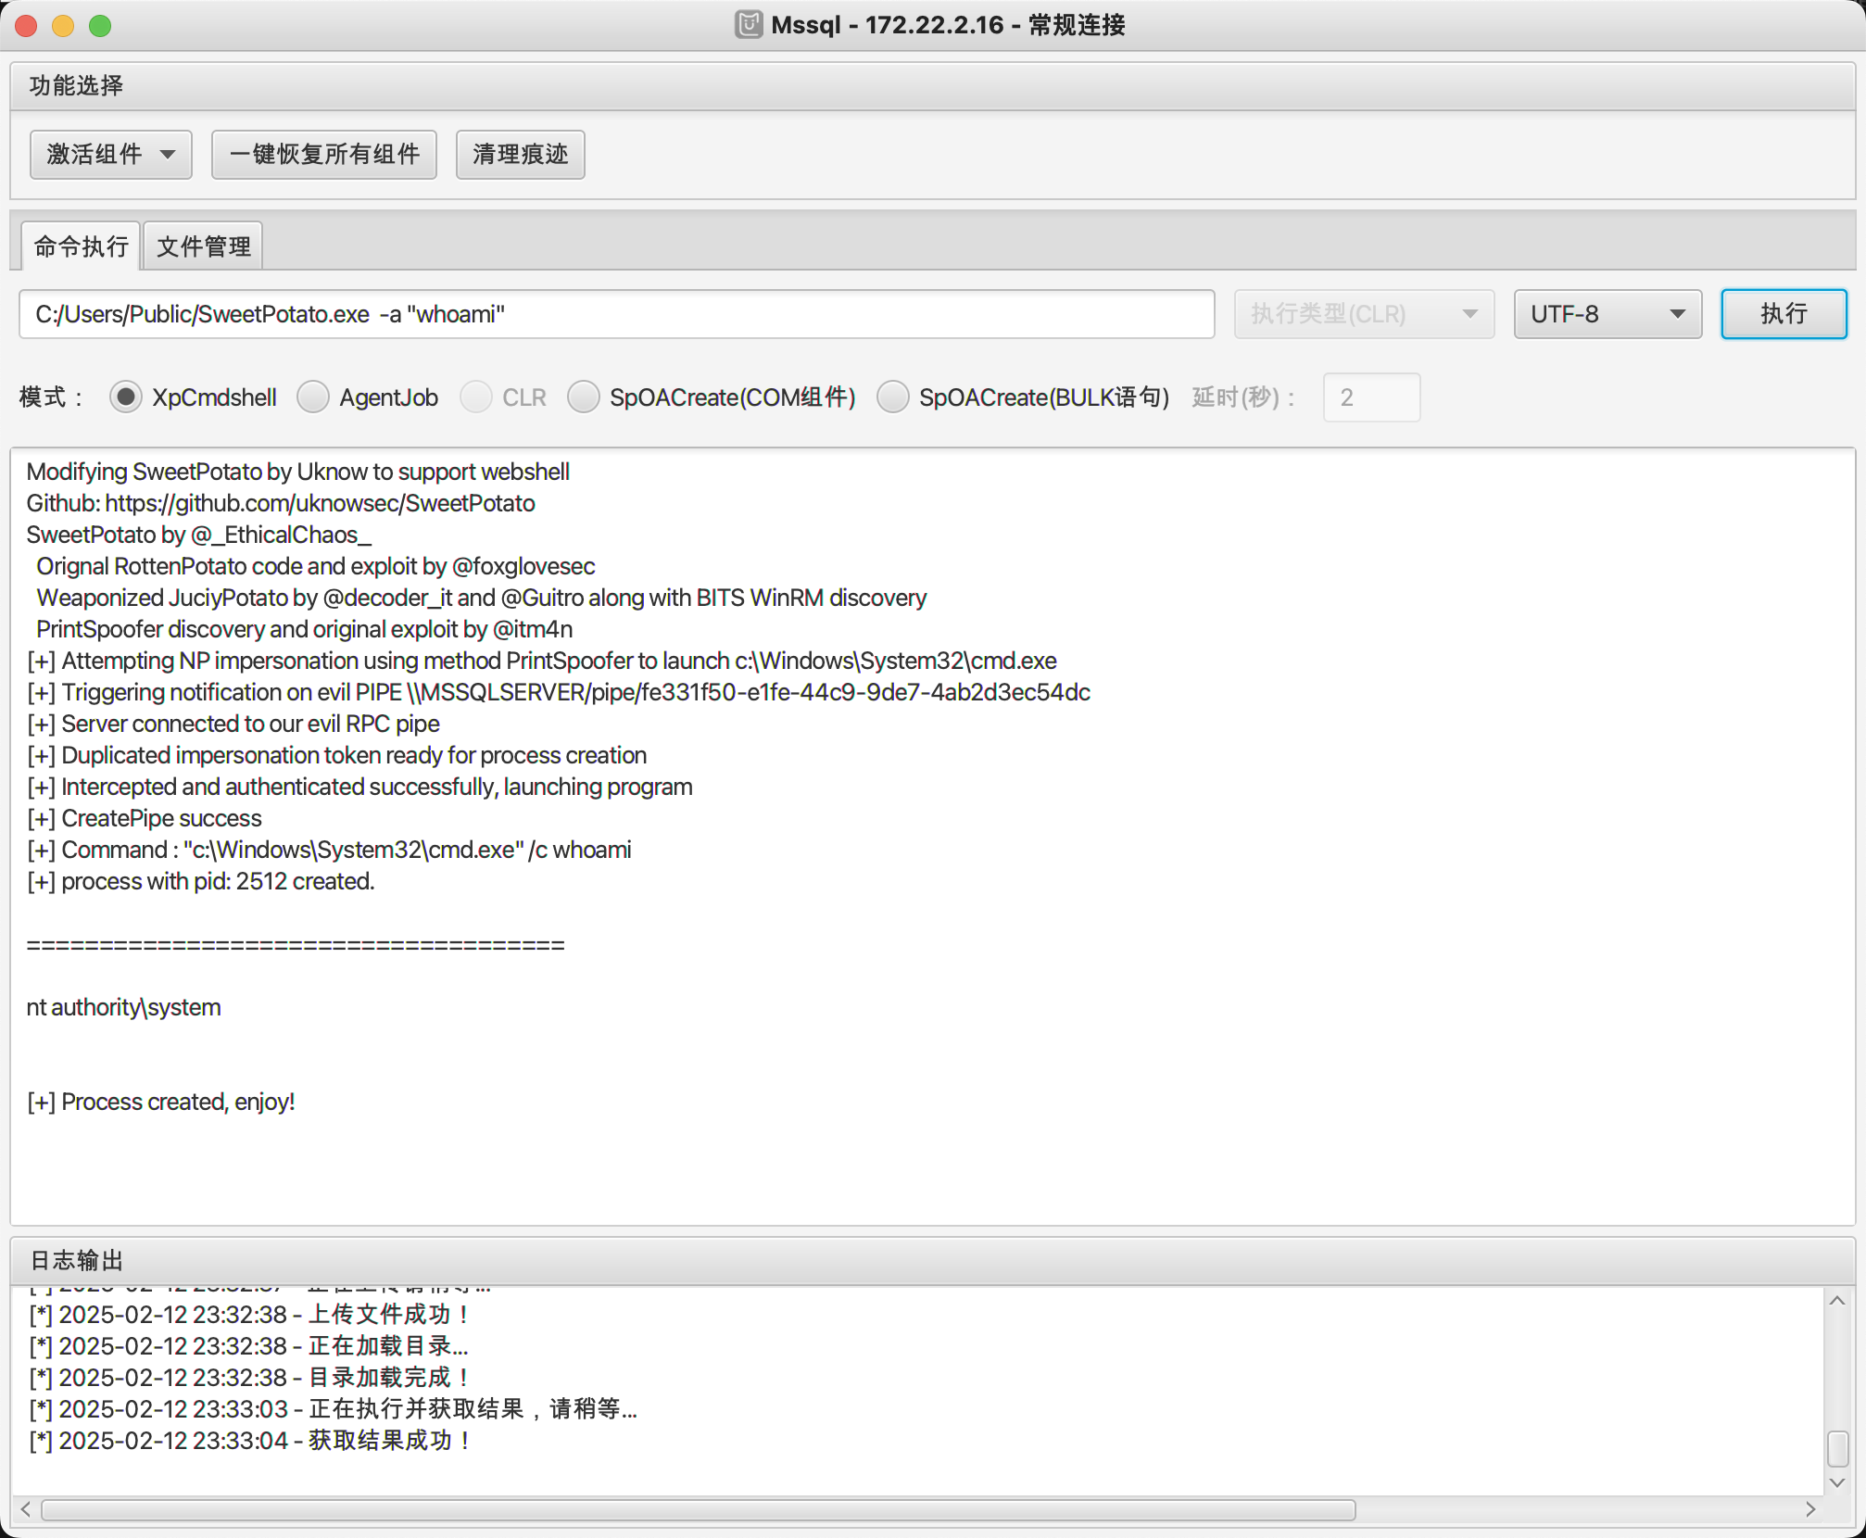Click 正在执行并获取结果 log entry
Screen dimensions: 1866x1538
[x=333, y=1409]
